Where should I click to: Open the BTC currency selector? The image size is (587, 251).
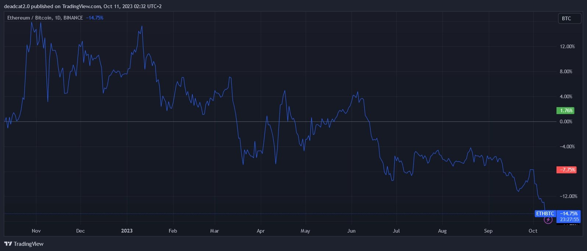(x=569, y=18)
